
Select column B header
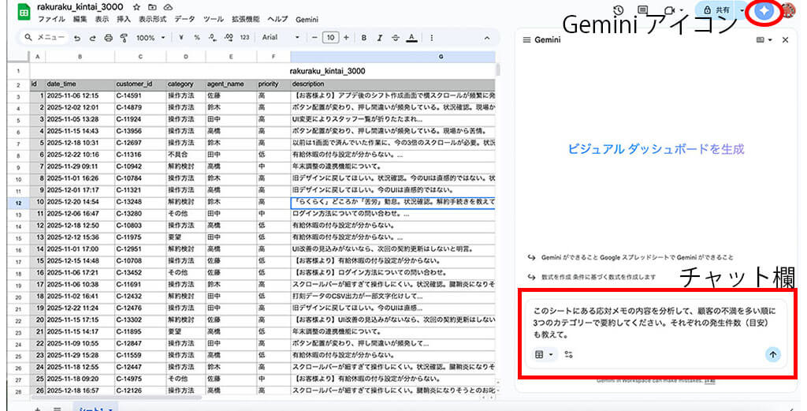[80, 57]
